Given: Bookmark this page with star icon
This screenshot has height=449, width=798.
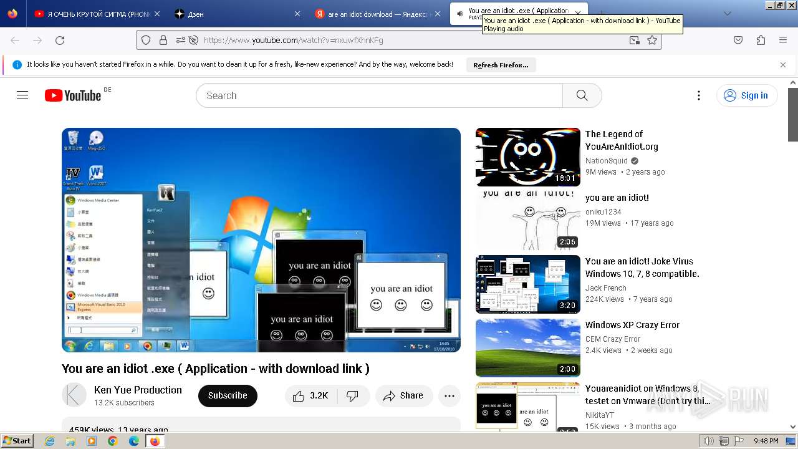Looking at the screenshot, I should (x=652, y=40).
